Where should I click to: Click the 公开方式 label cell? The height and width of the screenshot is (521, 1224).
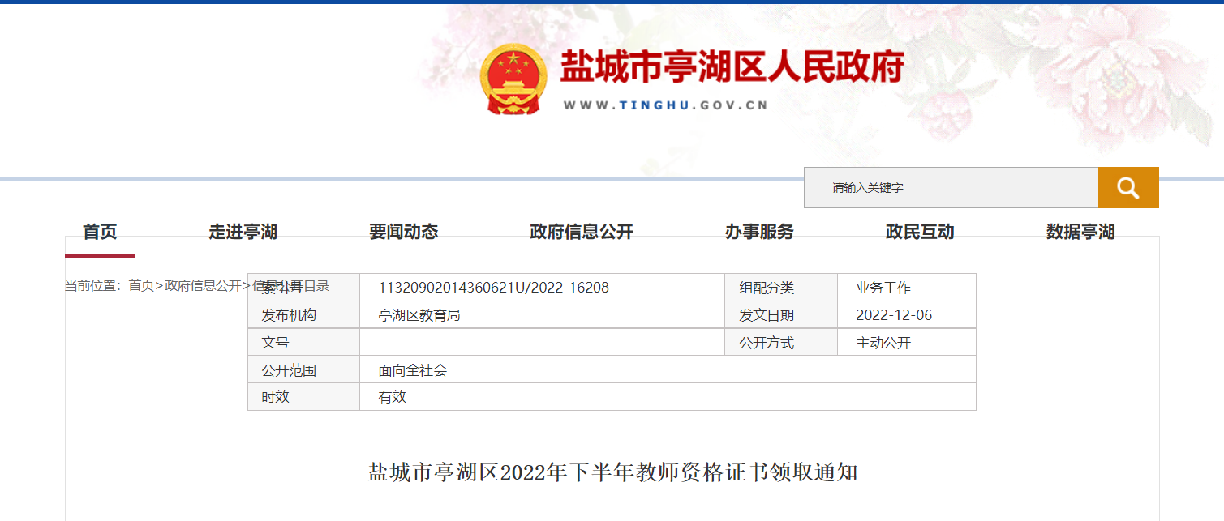781,343
